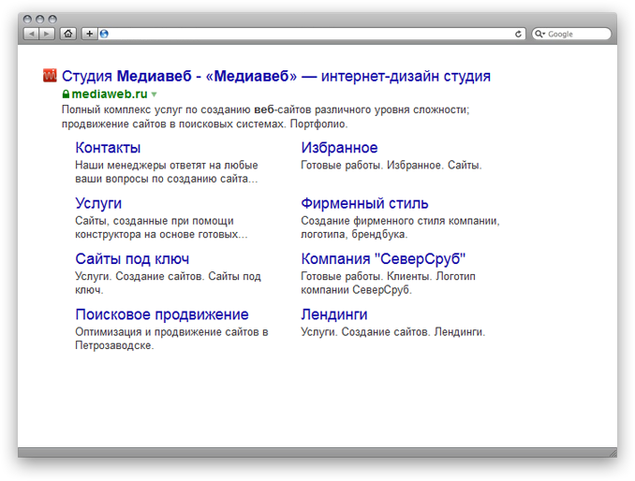Minimize the window with the middle traffic-light button
Screen dimensions: 635x481
[39, 19]
